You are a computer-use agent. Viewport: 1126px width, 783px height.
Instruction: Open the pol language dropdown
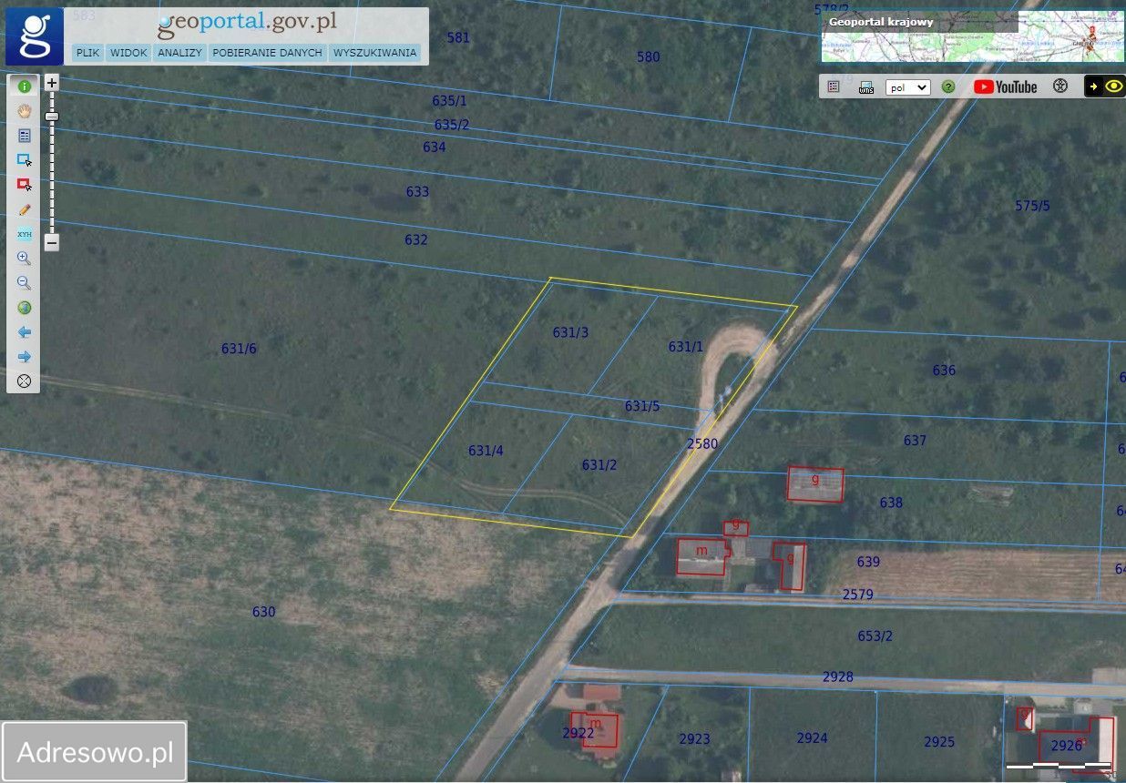[x=907, y=87]
